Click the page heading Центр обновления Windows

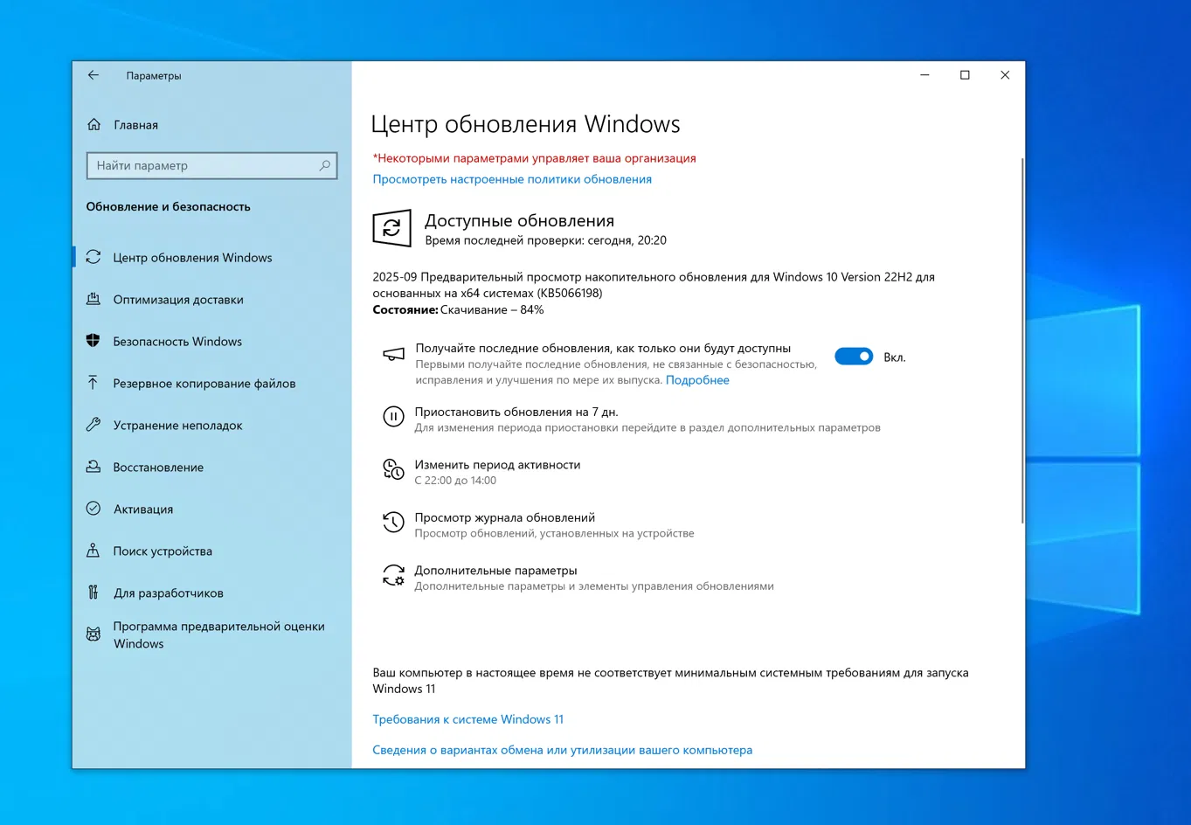525,124
